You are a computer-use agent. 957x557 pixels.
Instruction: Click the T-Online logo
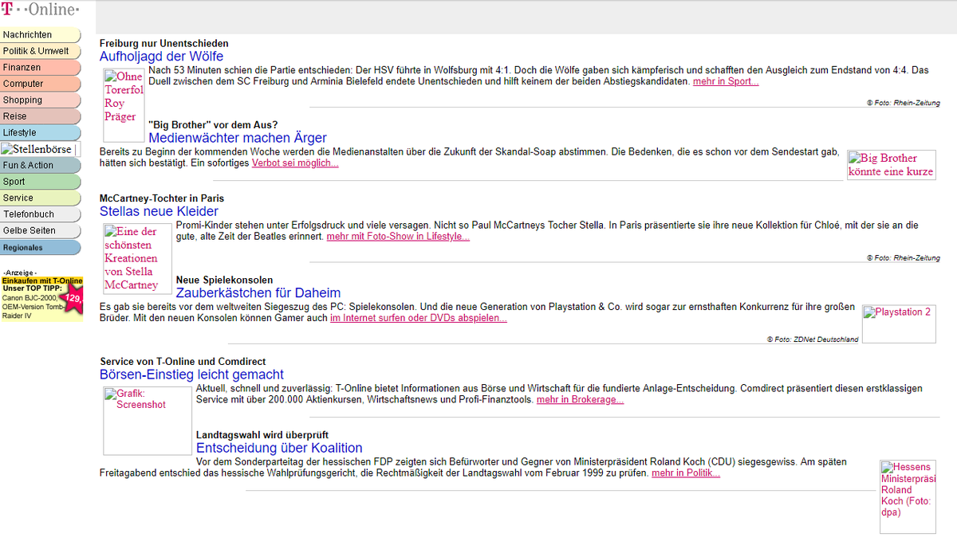pyautogui.click(x=41, y=10)
